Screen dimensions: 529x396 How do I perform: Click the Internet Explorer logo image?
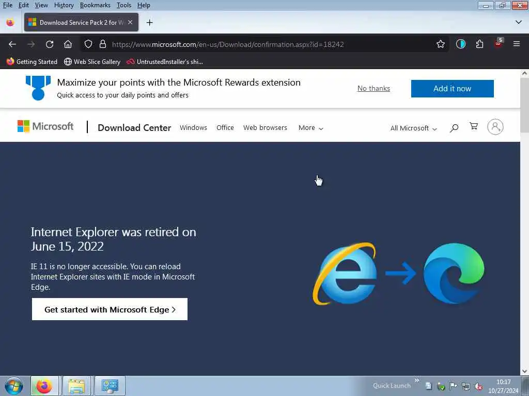[x=345, y=273]
